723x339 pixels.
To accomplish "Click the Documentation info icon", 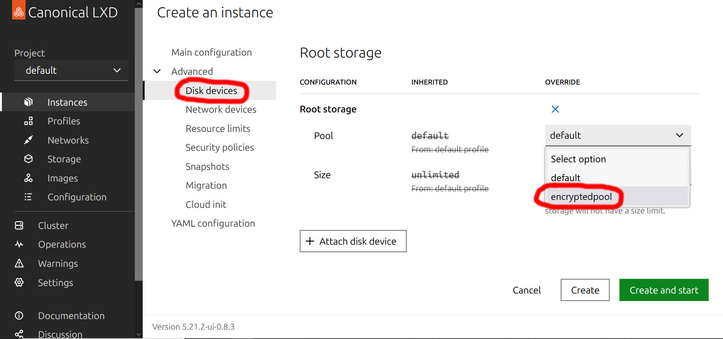I will tap(19, 316).
